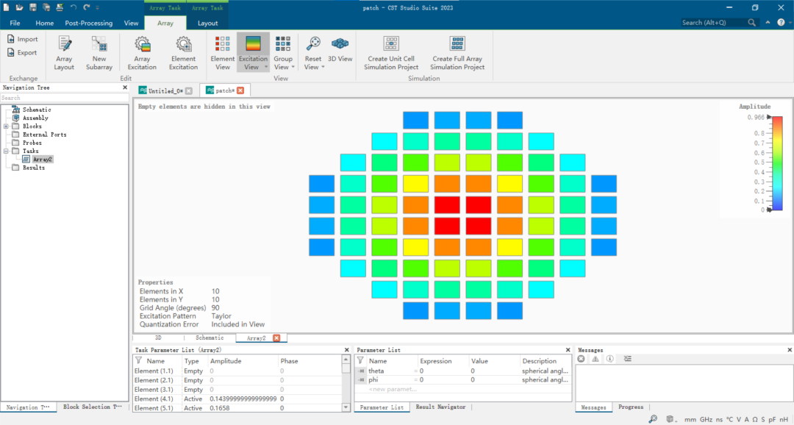Close the patch document tab
Viewport: 794px width, 425px height.
[x=240, y=90]
